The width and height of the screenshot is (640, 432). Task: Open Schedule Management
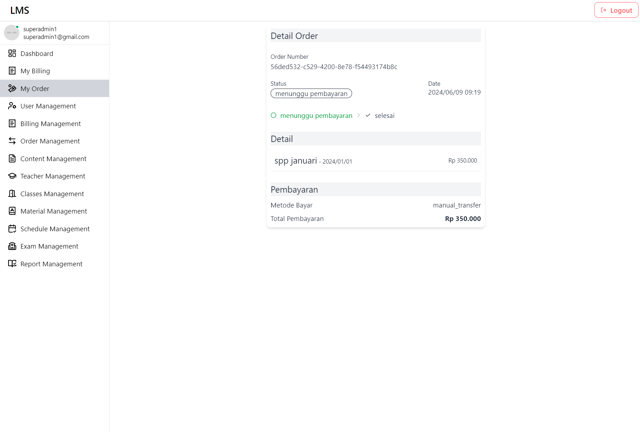[55, 229]
